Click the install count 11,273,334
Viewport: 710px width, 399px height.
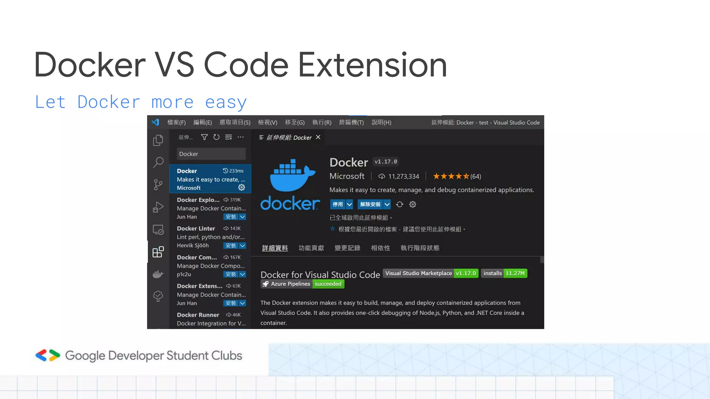tap(399, 176)
